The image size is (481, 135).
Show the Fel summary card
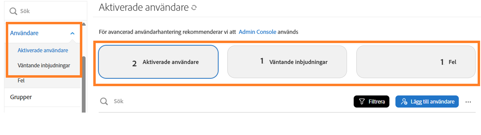pyautogui.click(x=416, y=62)
